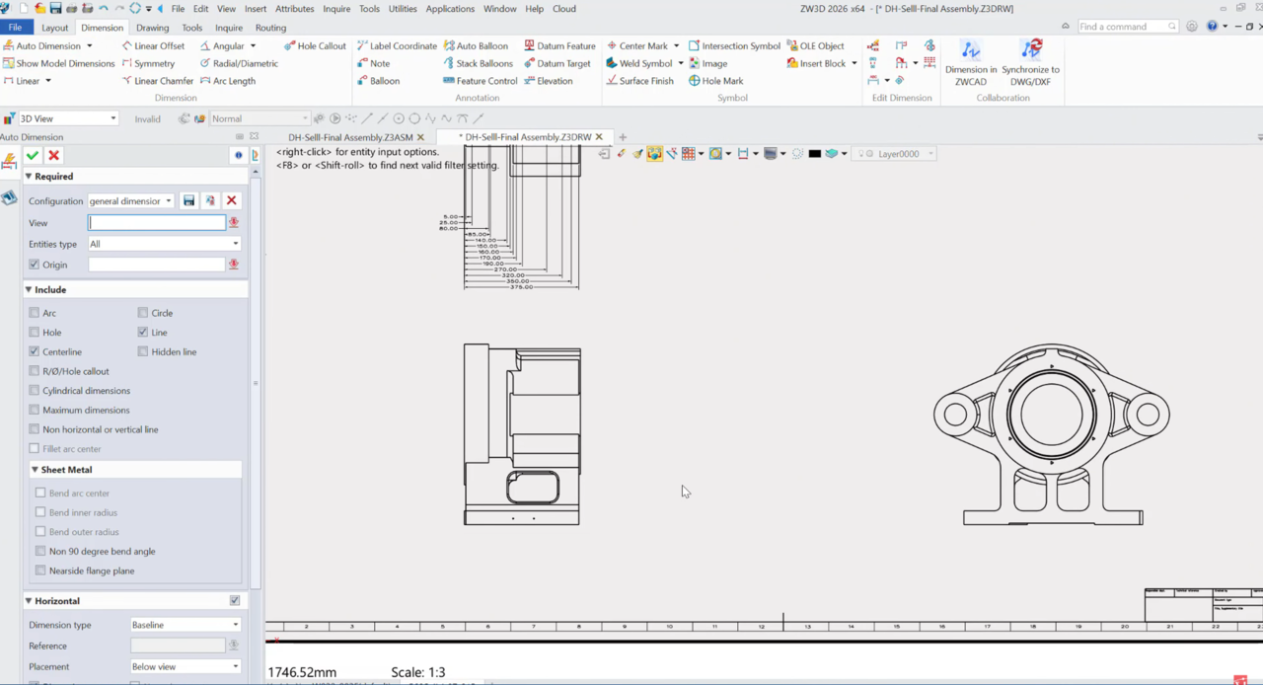The height and width of the screenshot is (685, 1263).
Task: Click the black color swatch in the view toolbar
Action: coord(814,154)
